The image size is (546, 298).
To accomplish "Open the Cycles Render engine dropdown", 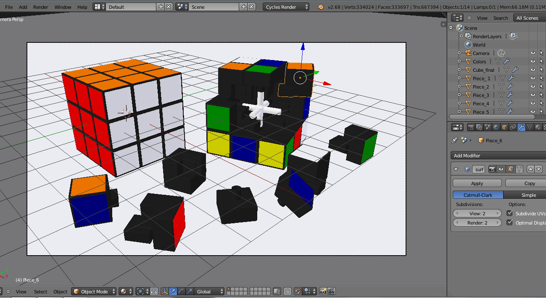I will (x=286, y=7).
